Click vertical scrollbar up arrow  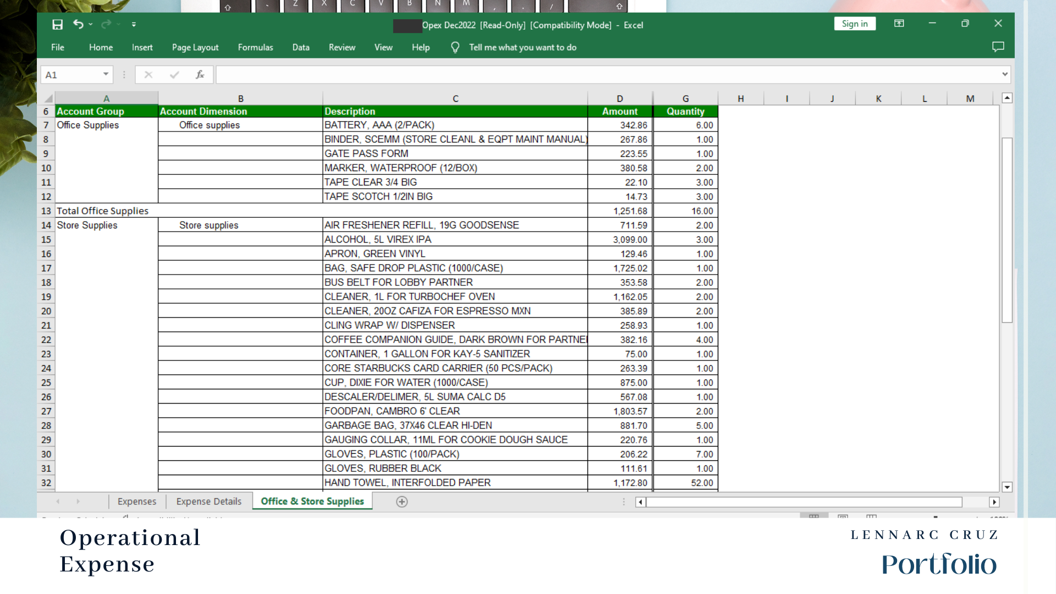coord(1007,98)
